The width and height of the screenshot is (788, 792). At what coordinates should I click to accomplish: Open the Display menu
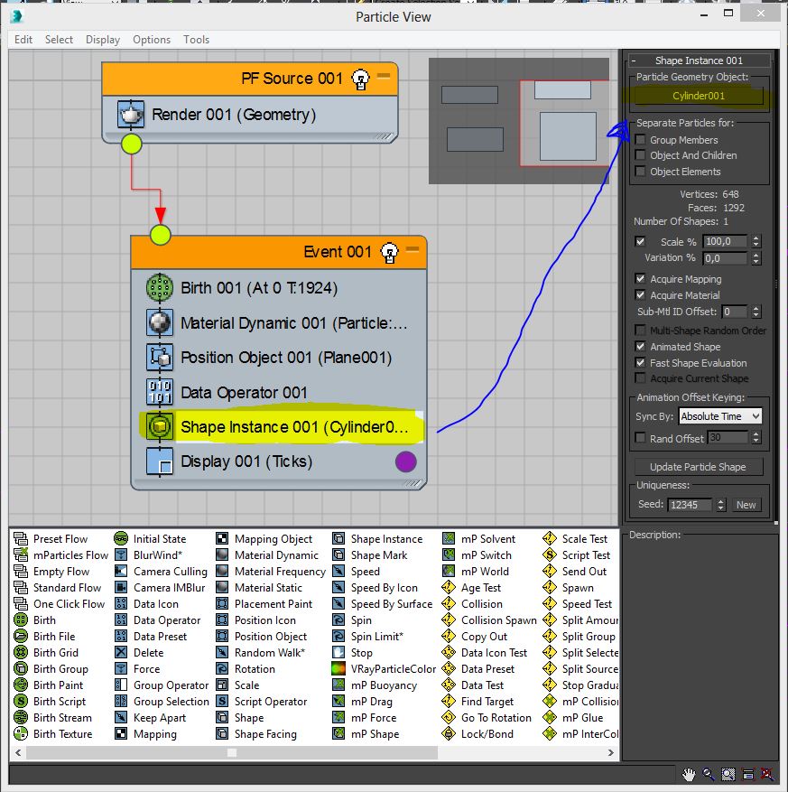[x=103, y=40]
